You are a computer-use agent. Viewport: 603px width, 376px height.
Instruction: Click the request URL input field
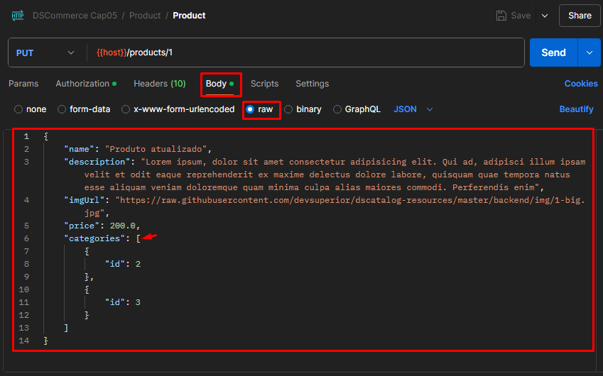(305, 52)
